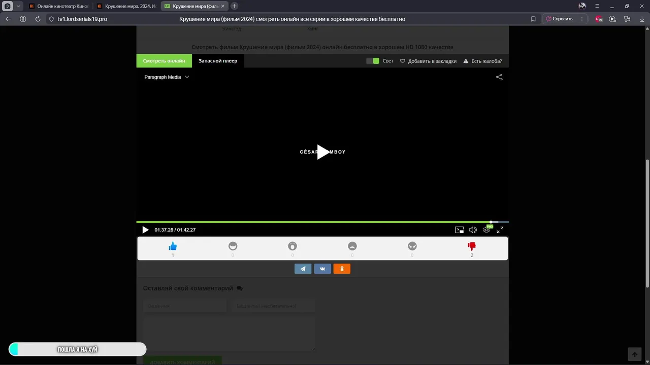Switch to Онлайн кинотеатр Кинопоиск tab
This screenshot has height=365, width=650.
pos(59,6)
